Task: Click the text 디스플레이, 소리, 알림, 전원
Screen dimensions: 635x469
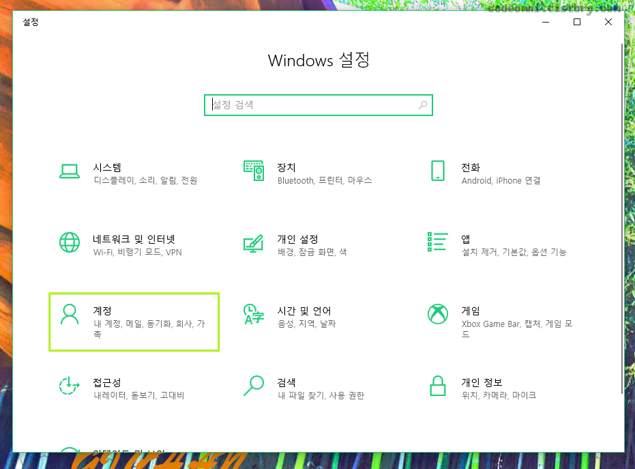Action: point(145,180)
